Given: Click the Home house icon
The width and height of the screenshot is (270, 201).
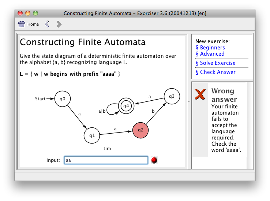Looking at the screenshot, I should click(21, 24).
